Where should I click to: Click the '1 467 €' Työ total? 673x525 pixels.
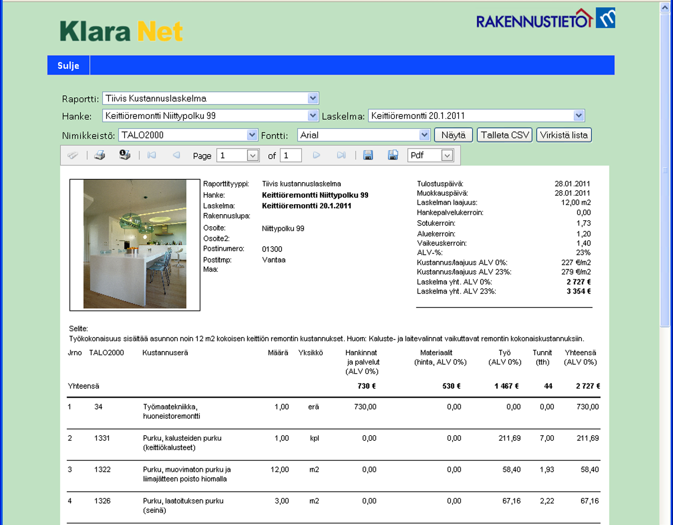point(506,386)
